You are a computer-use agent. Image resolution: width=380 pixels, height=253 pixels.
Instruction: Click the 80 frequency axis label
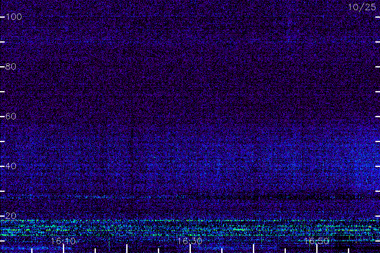11,67
